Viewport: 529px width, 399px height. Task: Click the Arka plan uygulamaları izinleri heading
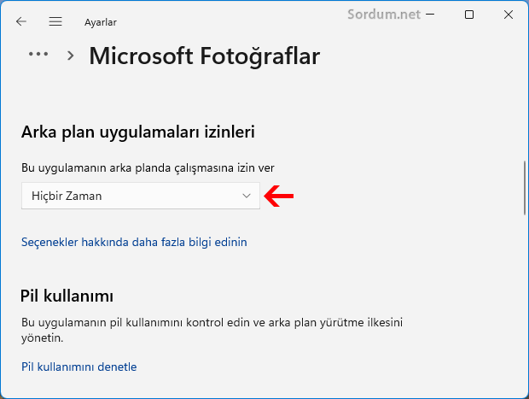(138, 132)
